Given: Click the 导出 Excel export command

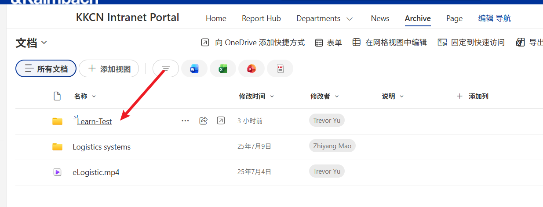Looking at the screenshot, I should point(529,43).
